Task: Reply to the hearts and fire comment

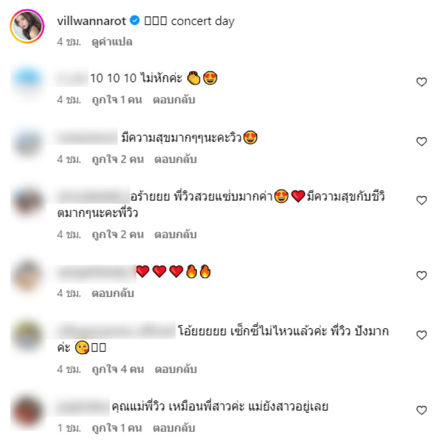Action: click(x=113, y=293)
